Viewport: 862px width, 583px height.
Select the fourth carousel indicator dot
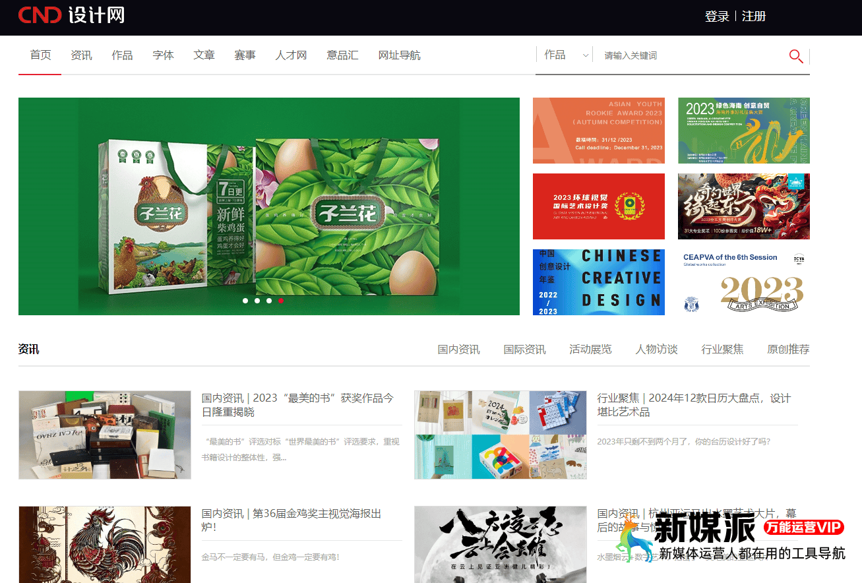[x=281, y=300]
